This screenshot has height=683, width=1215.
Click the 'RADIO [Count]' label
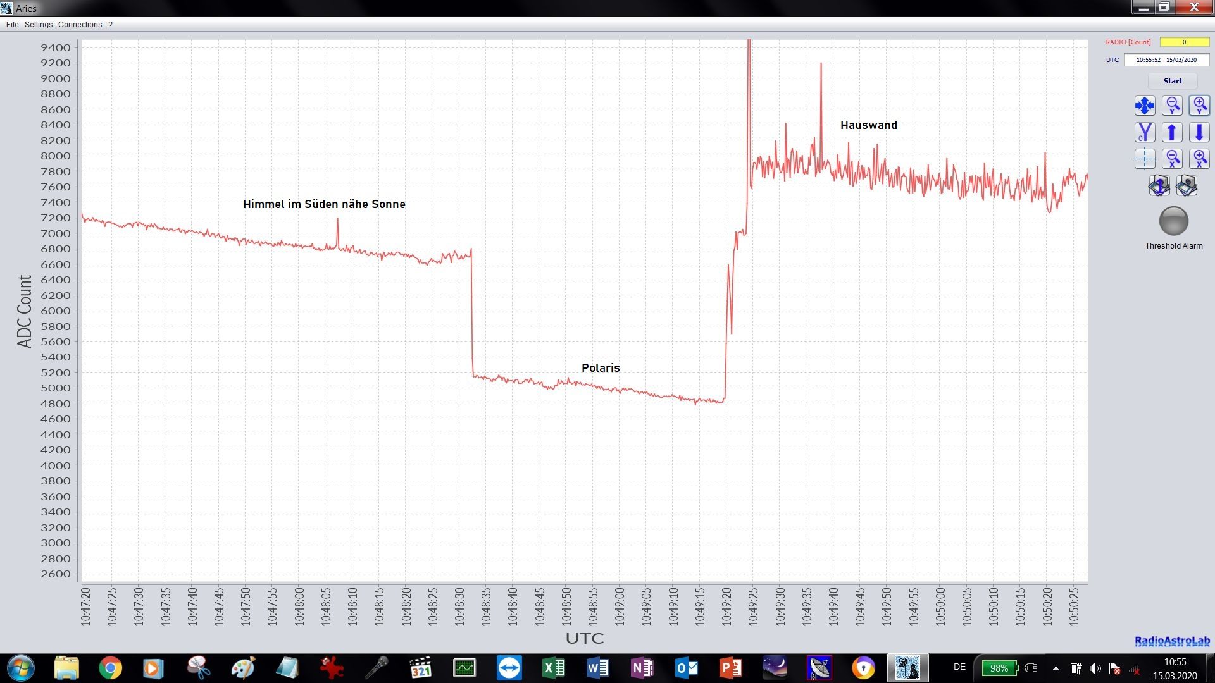[1128, 42]
